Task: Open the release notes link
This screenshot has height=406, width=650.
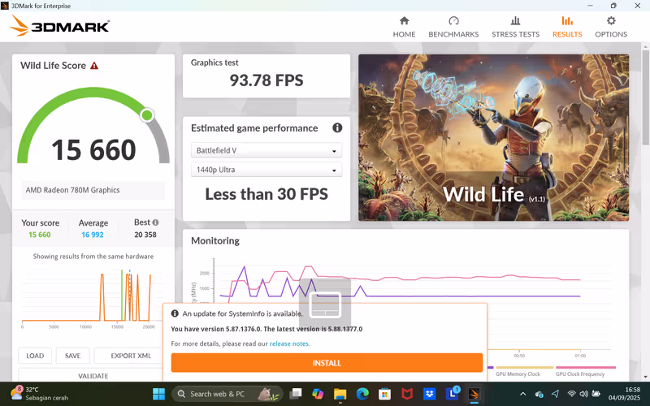Action: (x=289, y=343)
